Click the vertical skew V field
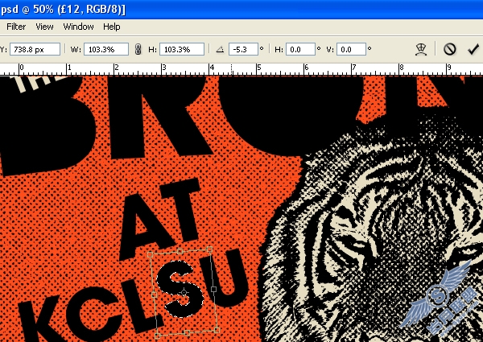 pyautogui.click(x=351, y=49)
